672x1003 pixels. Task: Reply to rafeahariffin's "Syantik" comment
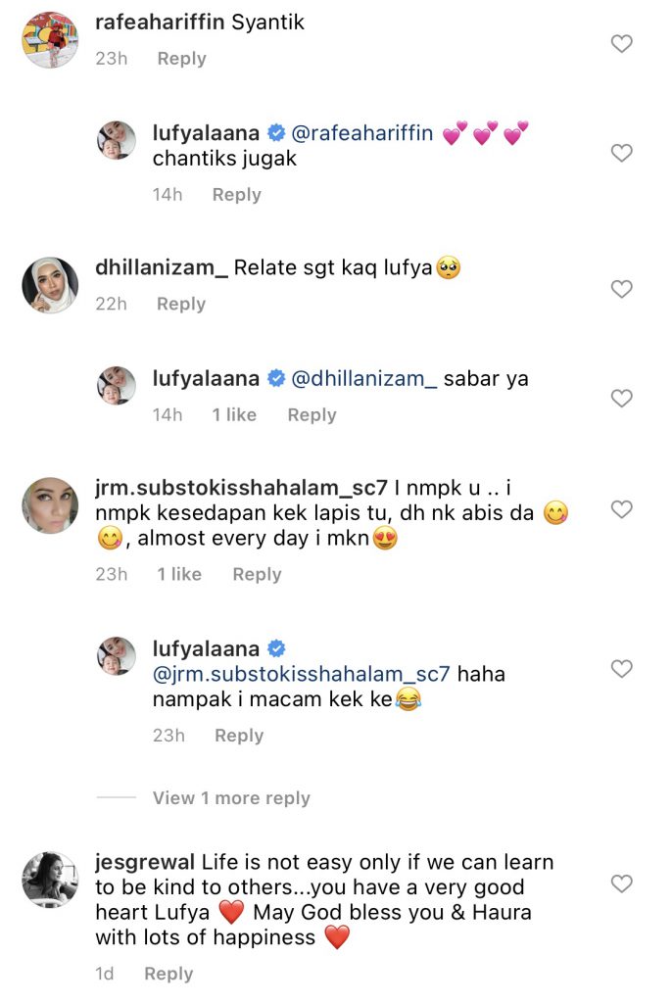click(x=181, y=59)
